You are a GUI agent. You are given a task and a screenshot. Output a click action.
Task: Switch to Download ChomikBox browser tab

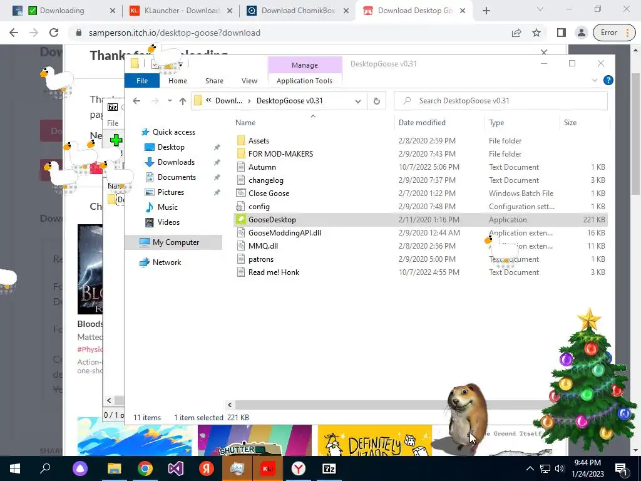(x=298, y=11)
